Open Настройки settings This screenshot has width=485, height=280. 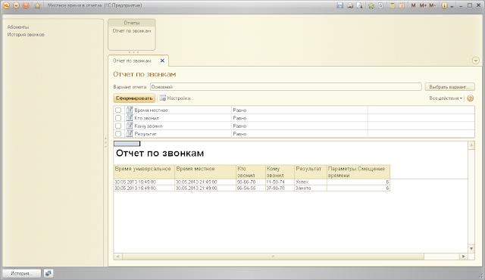coord(177,98)
